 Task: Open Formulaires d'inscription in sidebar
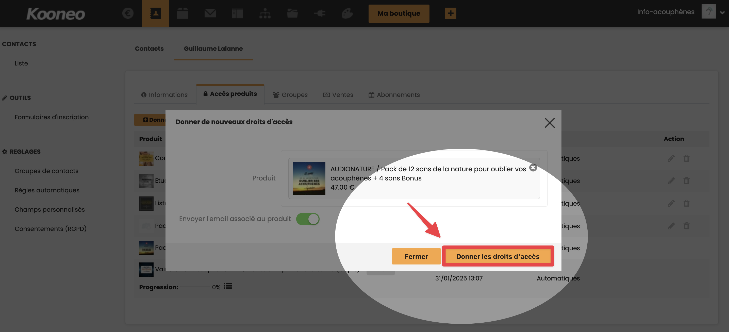click(52, 117)
